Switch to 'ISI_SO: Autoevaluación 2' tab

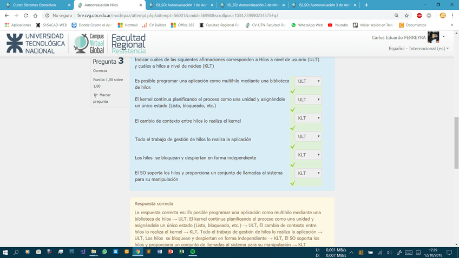click(x=253, y=5)
